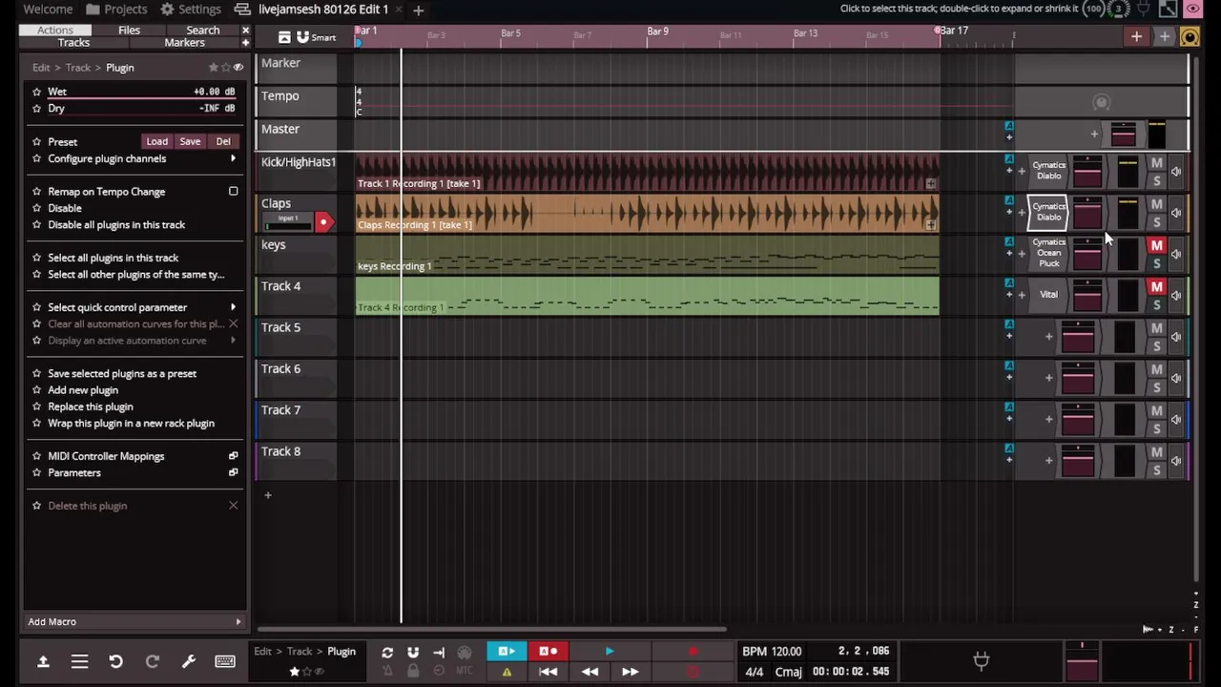
Task: Click the plug icon in the bottom bar
Action: (x=981, y=659)
